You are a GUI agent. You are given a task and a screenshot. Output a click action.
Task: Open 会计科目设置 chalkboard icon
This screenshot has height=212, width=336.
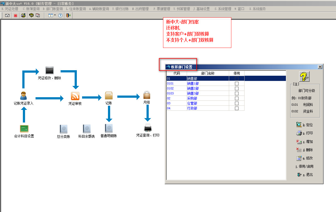pos(24,129)
